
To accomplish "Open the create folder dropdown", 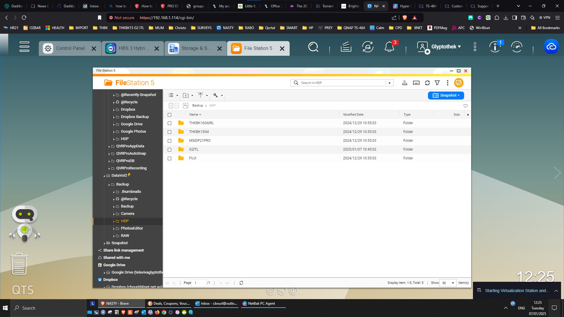I will (x=188, y=95).
